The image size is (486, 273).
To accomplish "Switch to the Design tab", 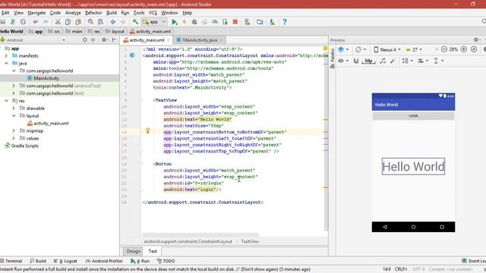I will (x=134, y=251).
